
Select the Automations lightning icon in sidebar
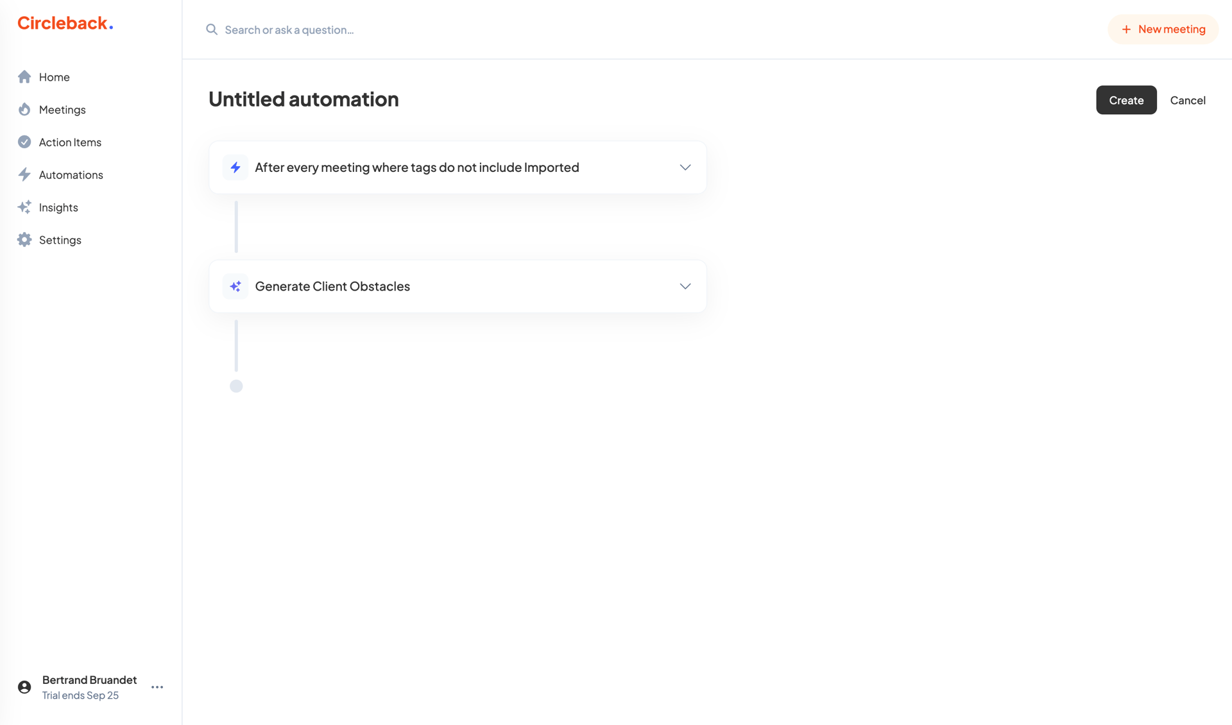click(x=24, y=175)
